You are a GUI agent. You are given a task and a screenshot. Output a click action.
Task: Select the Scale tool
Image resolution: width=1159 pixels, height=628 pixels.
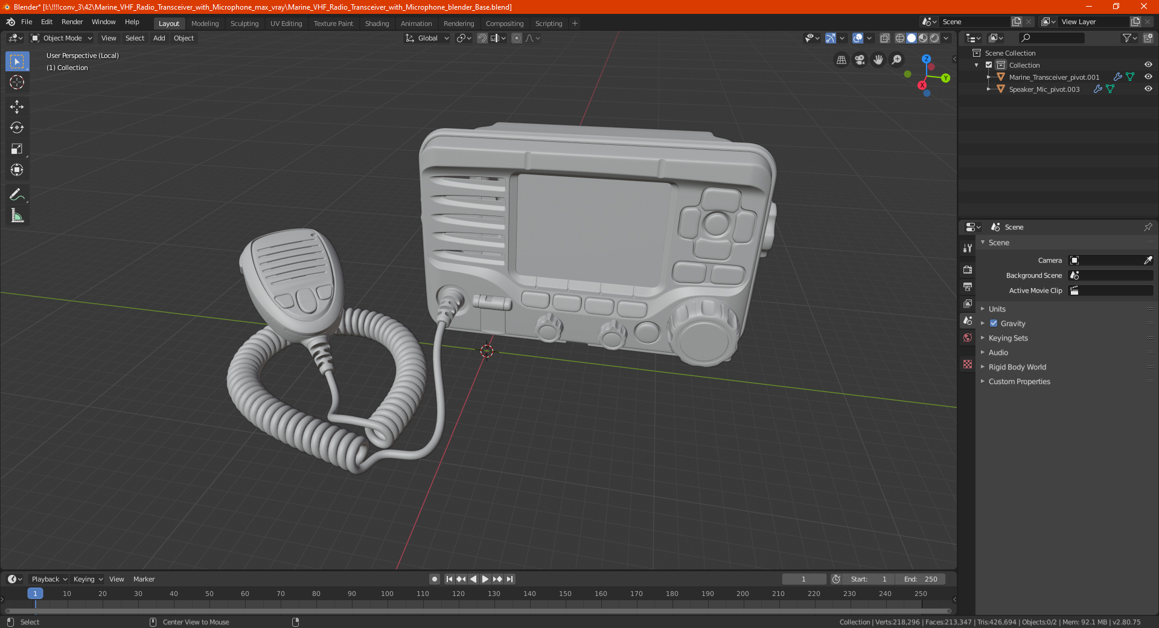tap(17, 149)
